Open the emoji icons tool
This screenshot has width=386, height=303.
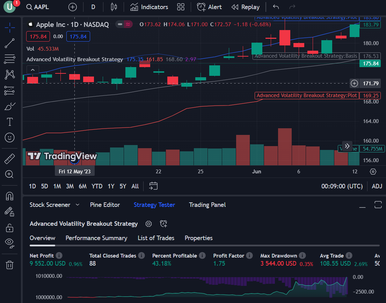click(x=9, y=137)
